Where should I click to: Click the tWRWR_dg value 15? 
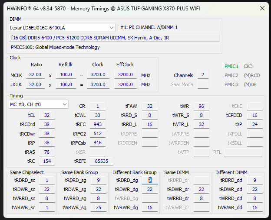tap(150, 207)
